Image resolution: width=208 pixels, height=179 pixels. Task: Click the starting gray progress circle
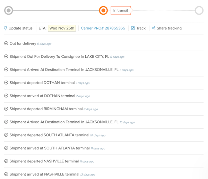[9, 10]
